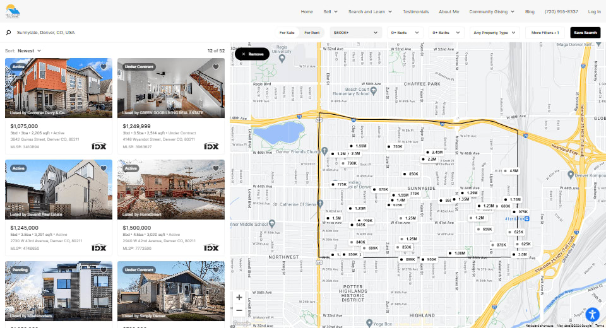Favorite the $1,500,000 listing with the heart
This screenshot has height=328, width=606.
click(216, 168)
